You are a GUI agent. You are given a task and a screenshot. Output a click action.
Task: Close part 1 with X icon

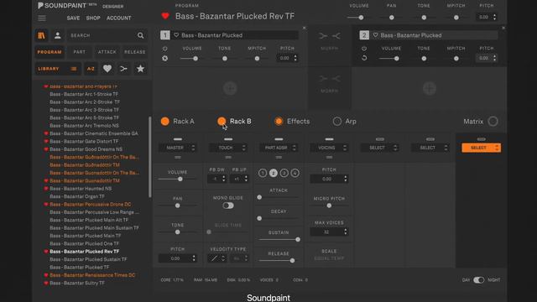(x=304, y=28)
